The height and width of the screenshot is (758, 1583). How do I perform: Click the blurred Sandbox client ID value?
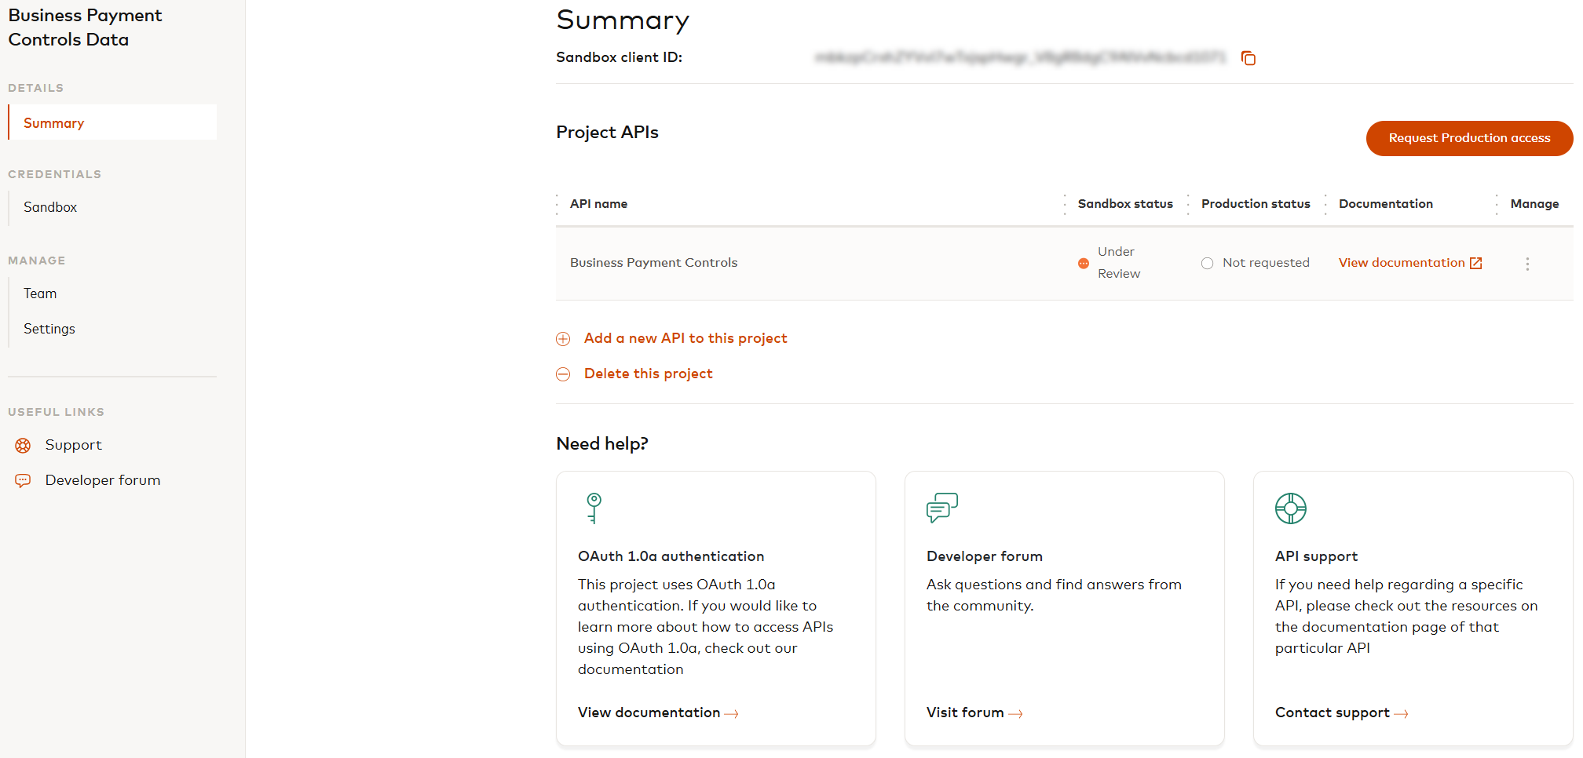[x=1020, y=57]
